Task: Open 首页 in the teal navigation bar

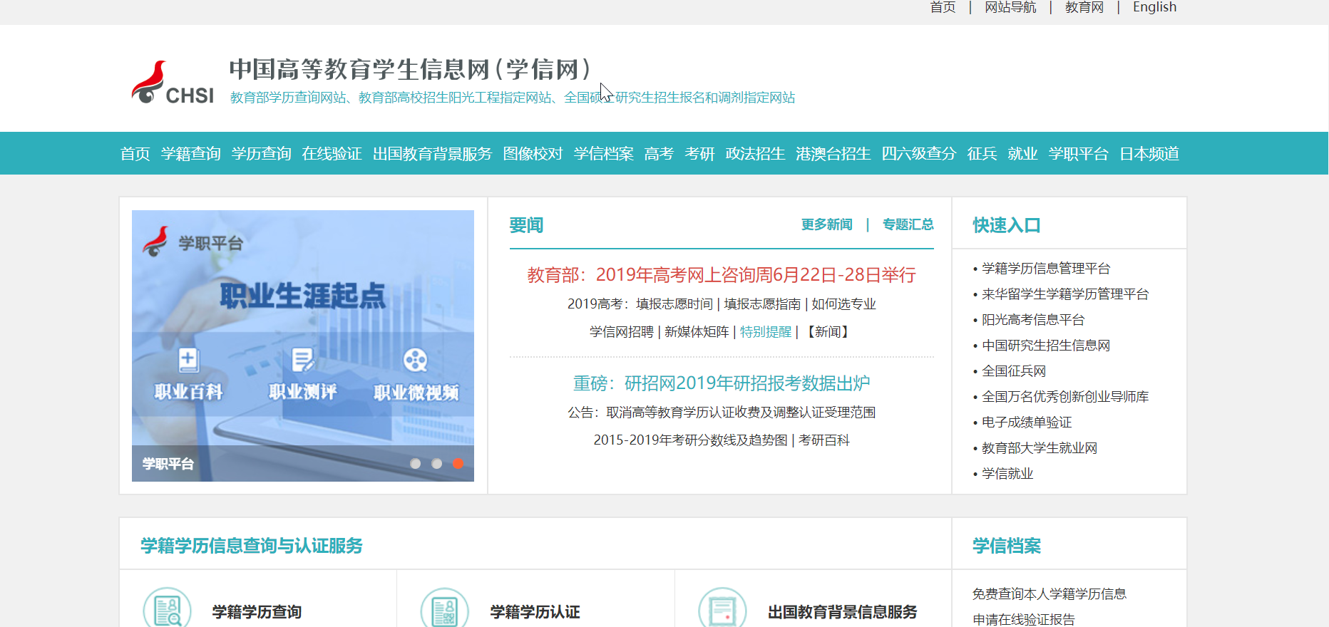Action: tap(135, 154)
